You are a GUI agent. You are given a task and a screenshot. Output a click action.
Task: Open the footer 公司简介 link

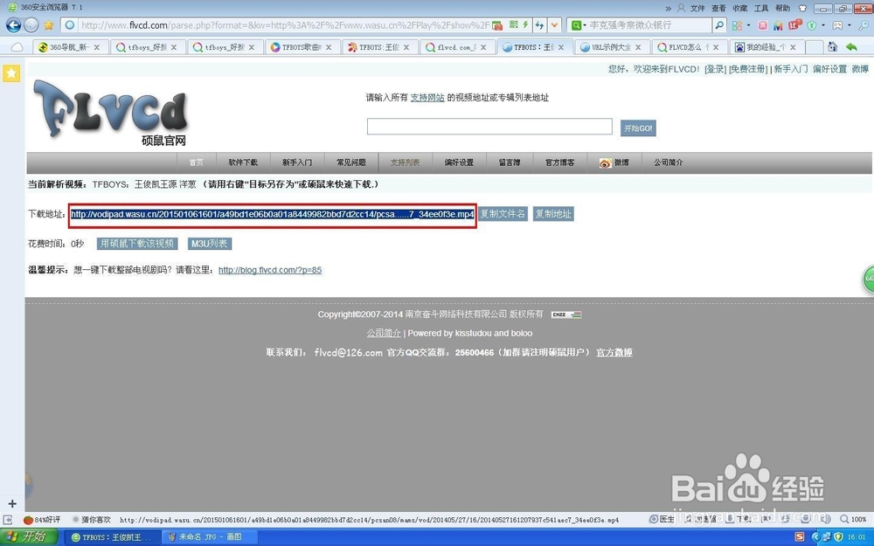coord(384,333)
